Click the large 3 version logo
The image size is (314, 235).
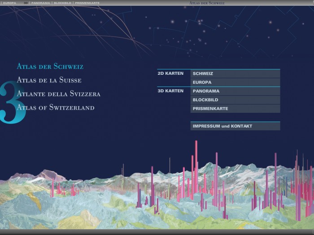tap(13, 102)
